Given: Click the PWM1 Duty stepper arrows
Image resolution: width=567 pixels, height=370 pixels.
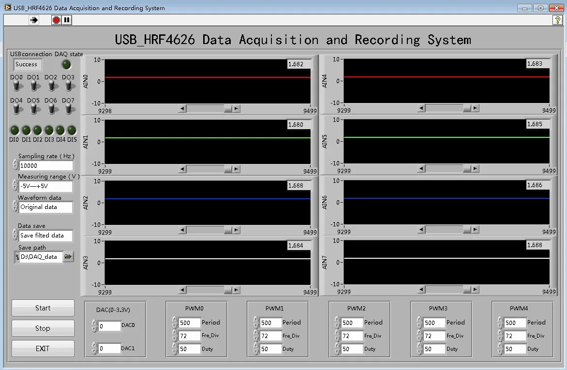Looking at the screenshot, I should 256,349.
